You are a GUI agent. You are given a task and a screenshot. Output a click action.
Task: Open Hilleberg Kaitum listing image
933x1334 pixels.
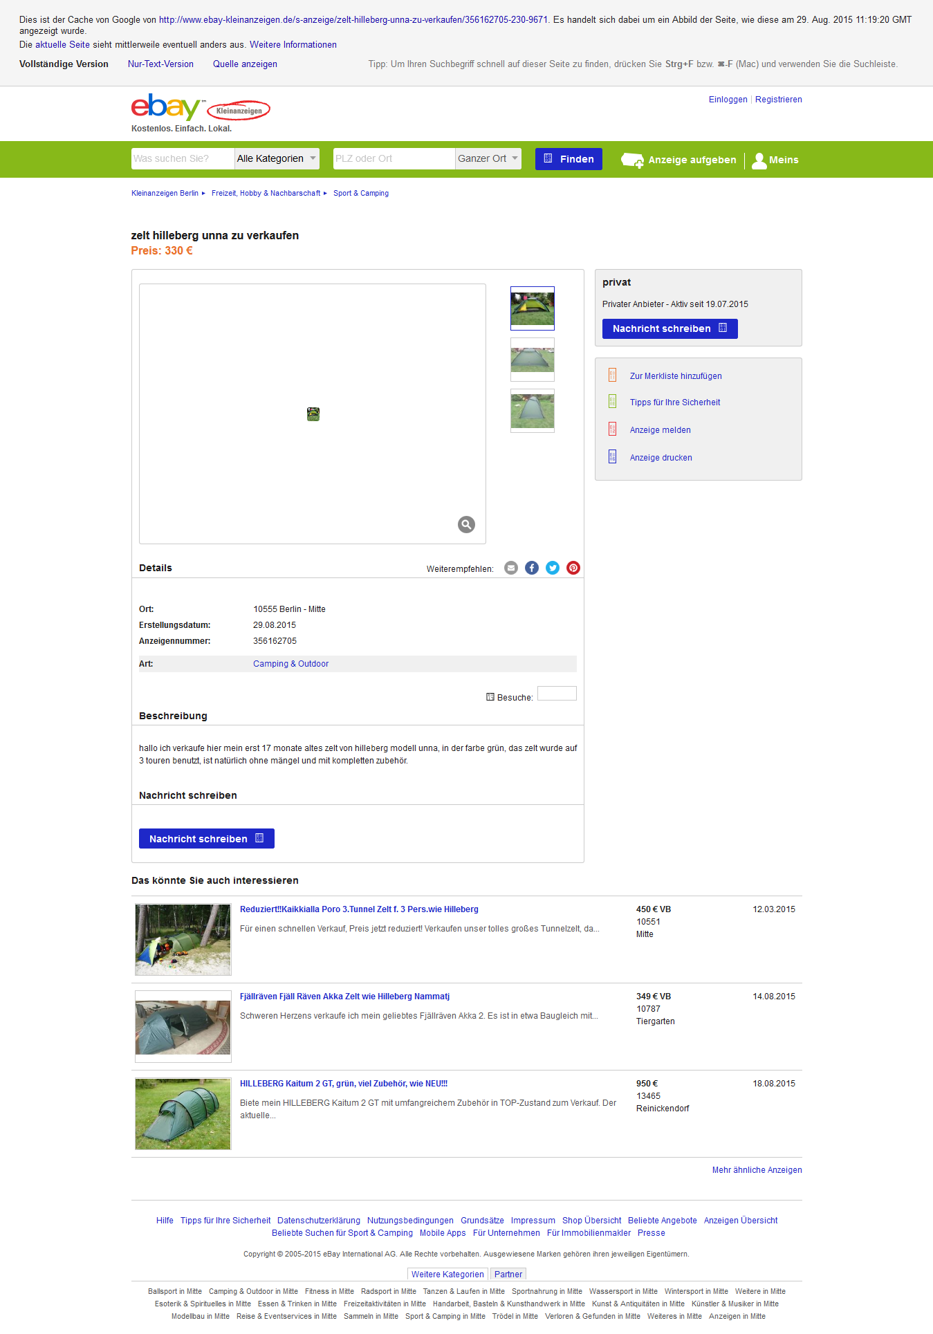point(183,1113)
